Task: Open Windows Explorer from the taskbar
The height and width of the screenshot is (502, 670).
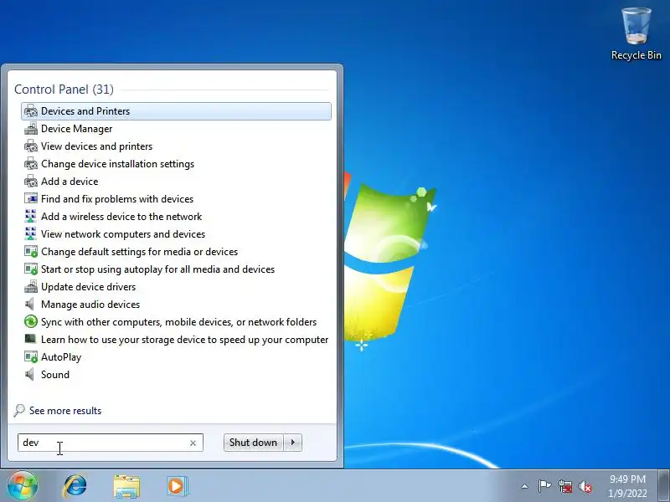Action: pyautogui.click(x=126, y=486)
